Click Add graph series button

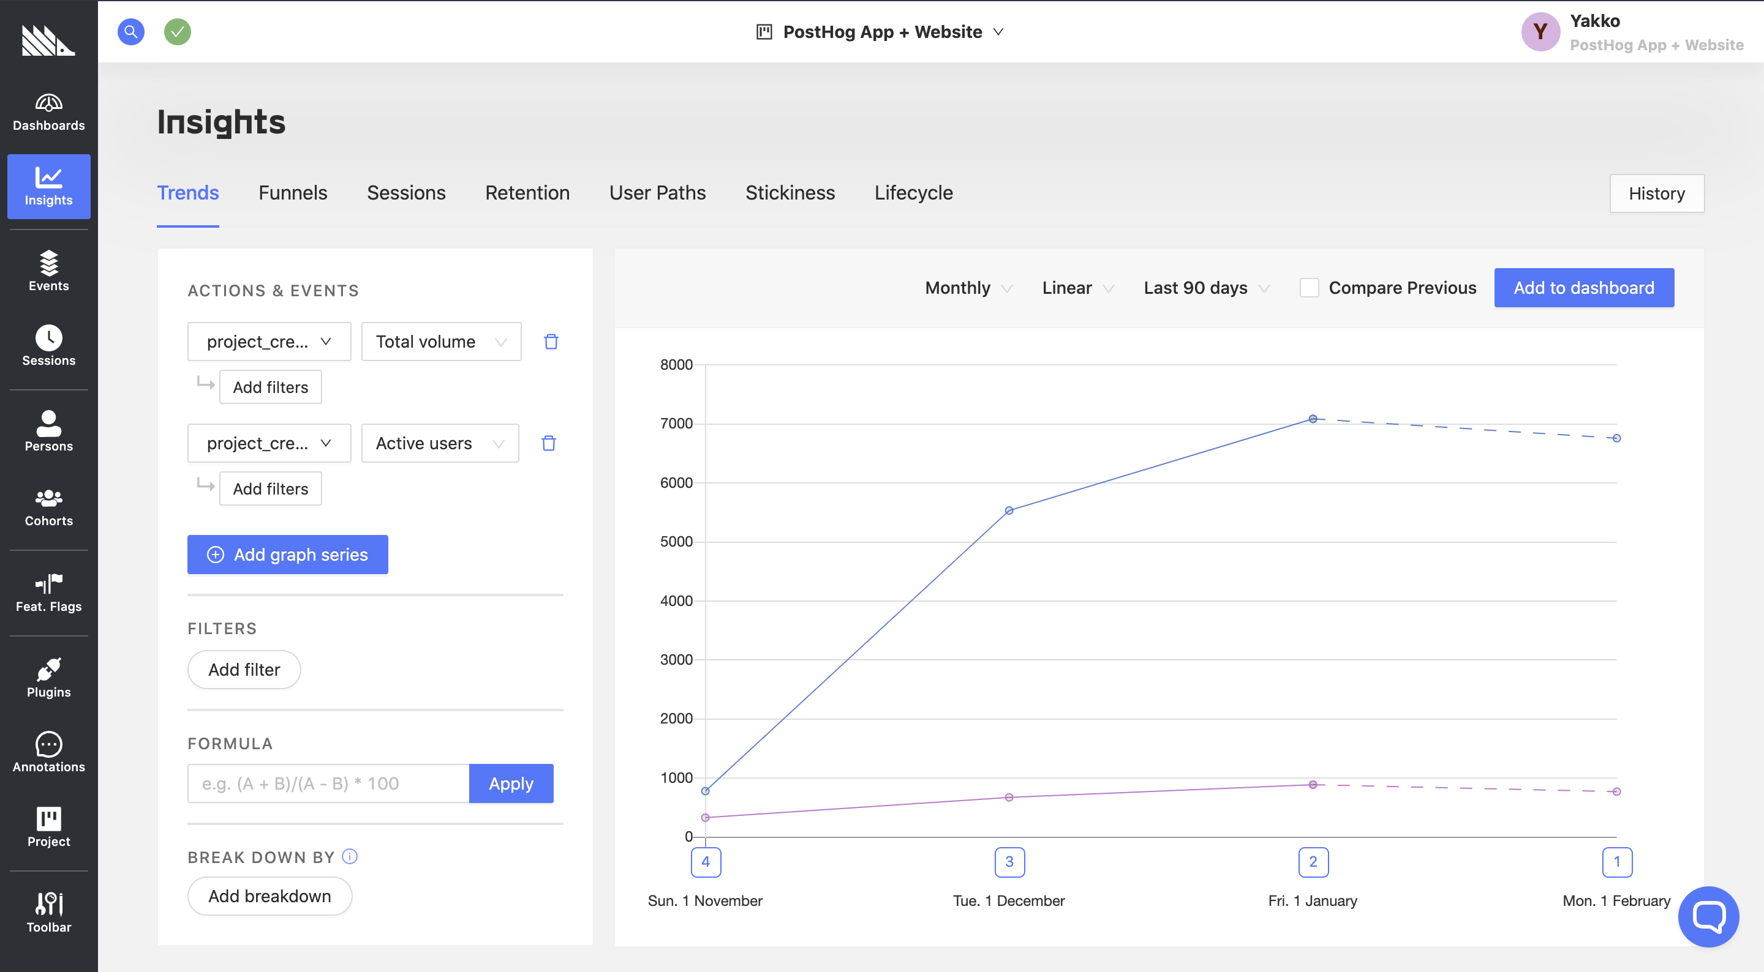click(288, 555)
